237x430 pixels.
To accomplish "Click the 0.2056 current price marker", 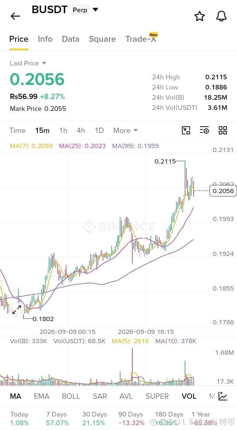I will pyautogui.click(x=223, y=191).
